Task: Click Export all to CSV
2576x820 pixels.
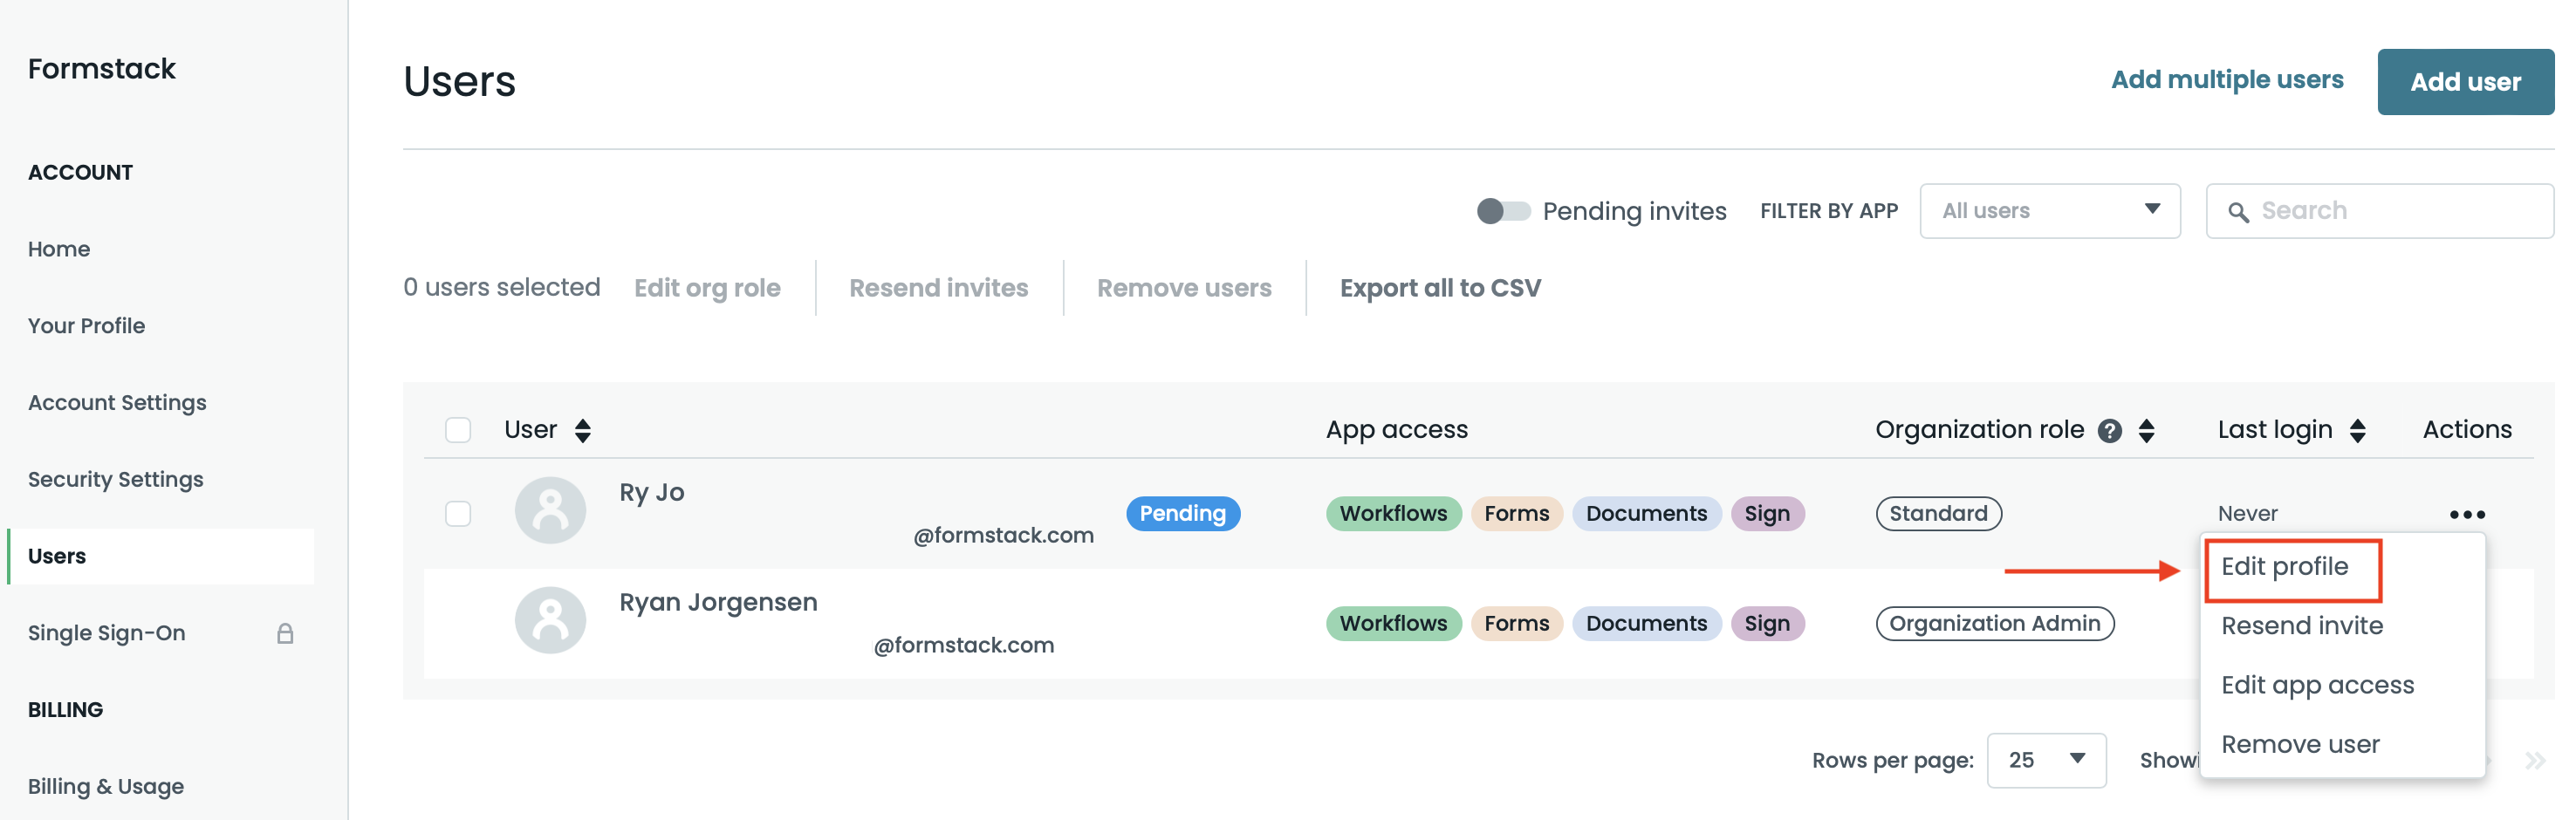Action: tap(1440, 288)
